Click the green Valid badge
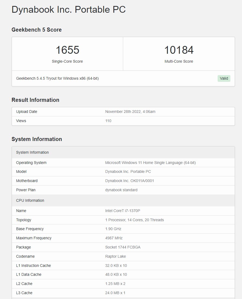Image resolution: width=242 pixels, height=299 pixels. (224, 78)
